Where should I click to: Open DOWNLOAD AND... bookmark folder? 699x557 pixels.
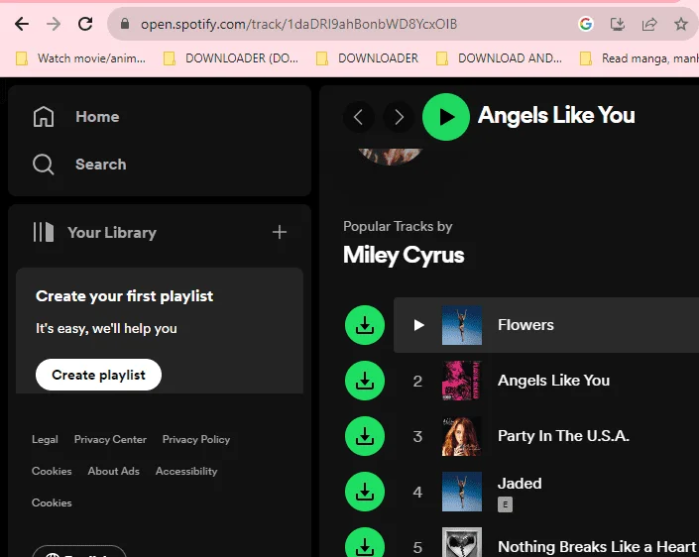[499, 58]
